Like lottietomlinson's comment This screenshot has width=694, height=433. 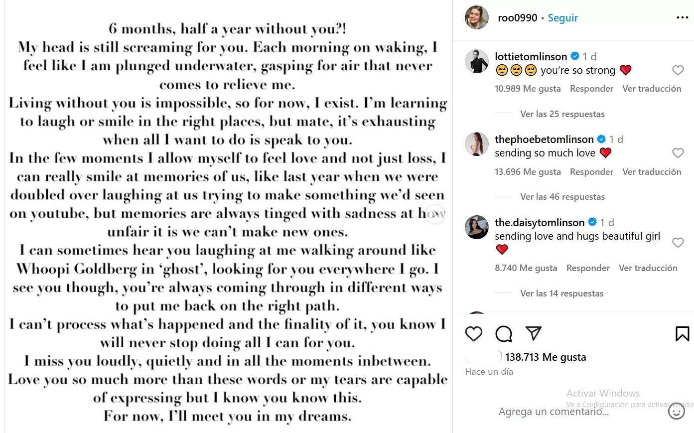click(678, 70)
